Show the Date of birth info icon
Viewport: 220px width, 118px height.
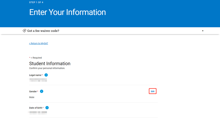click(47, 108)
